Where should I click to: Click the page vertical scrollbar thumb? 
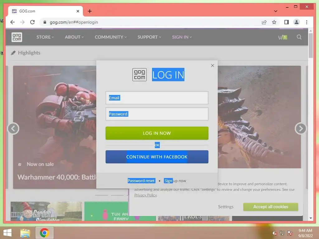[311, 46]
